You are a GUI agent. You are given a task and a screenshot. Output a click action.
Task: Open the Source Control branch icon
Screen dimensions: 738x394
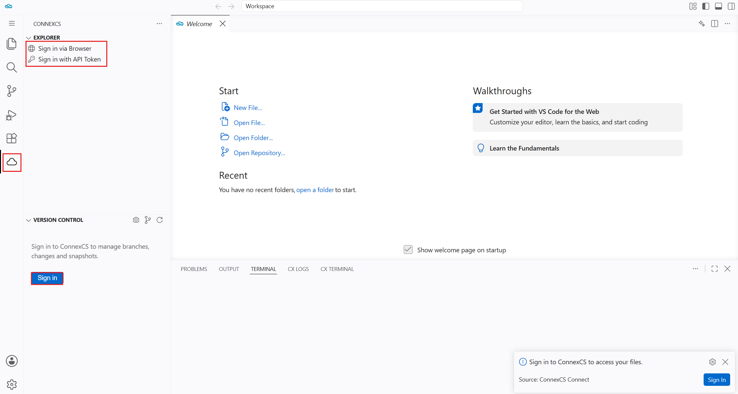click(11, 91)
